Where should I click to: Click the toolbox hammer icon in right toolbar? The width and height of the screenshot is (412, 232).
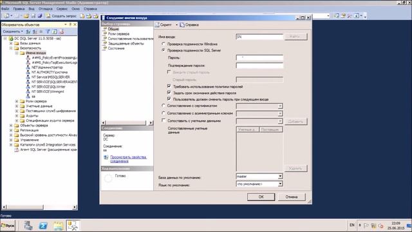click(x=350, y=15)
